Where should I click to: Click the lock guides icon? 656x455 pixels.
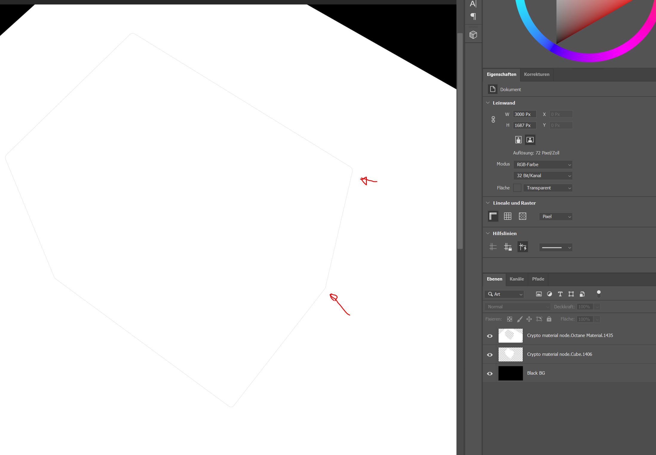click(x=508, y=247)
